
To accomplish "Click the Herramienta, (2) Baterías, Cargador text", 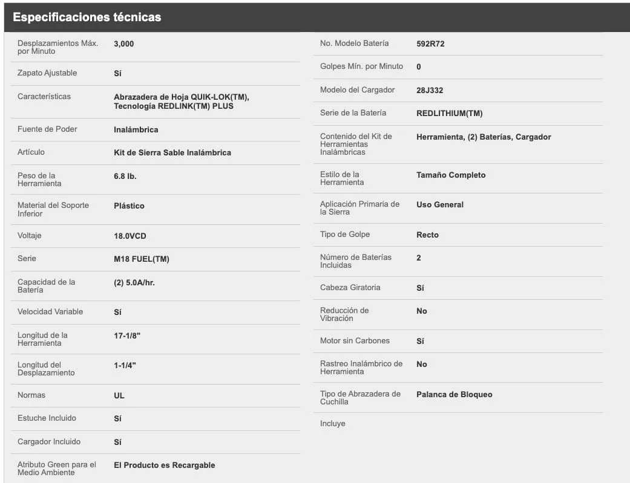I will coord(484,137).
